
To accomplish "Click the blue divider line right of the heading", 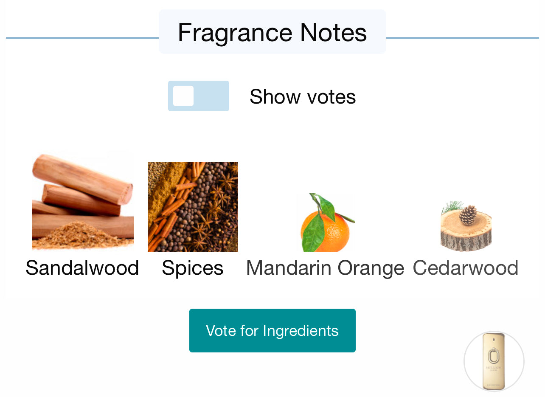I will point(462,38).
